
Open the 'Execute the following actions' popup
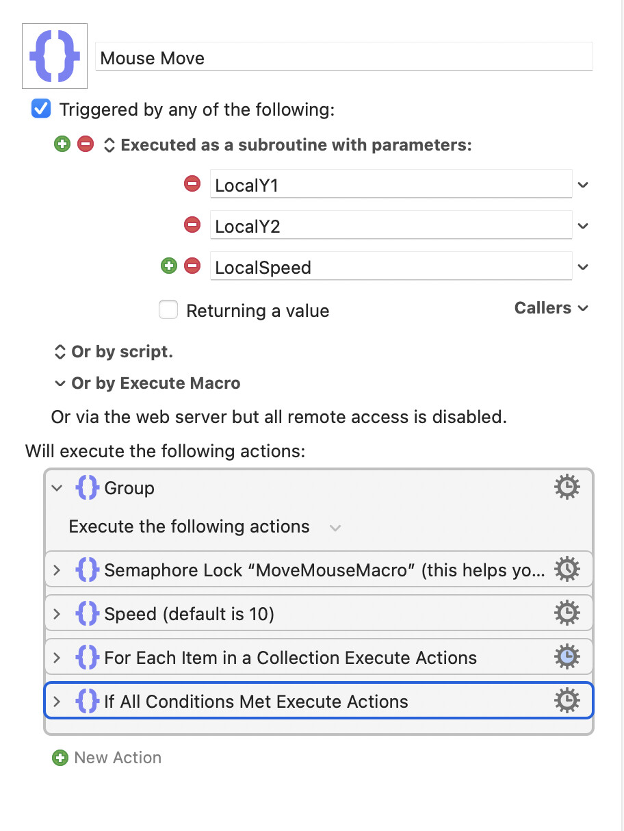pyautogui.click(x=335, y=527)
